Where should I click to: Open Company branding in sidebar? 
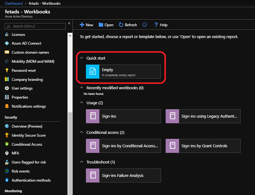(x=27, y=80)
